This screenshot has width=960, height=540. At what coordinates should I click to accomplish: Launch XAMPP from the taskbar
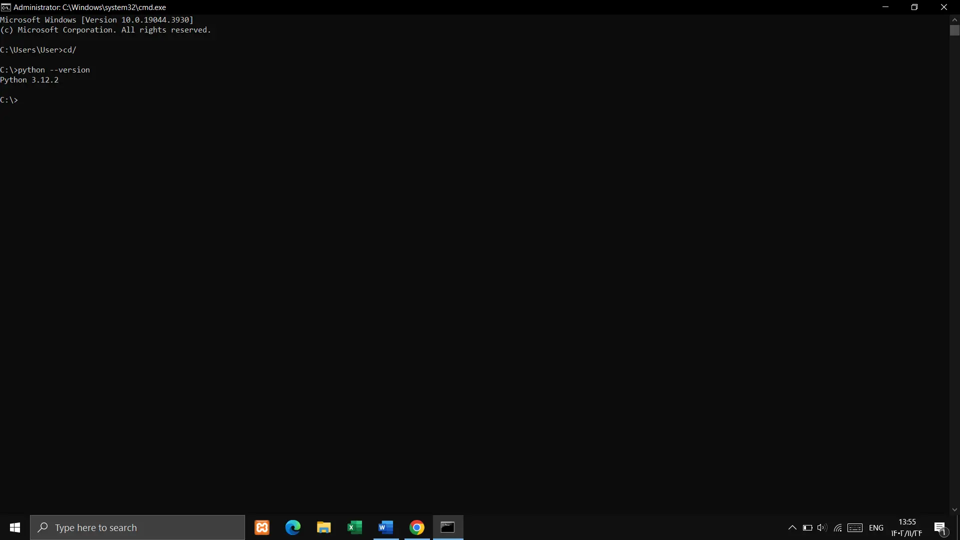point(262,527)
